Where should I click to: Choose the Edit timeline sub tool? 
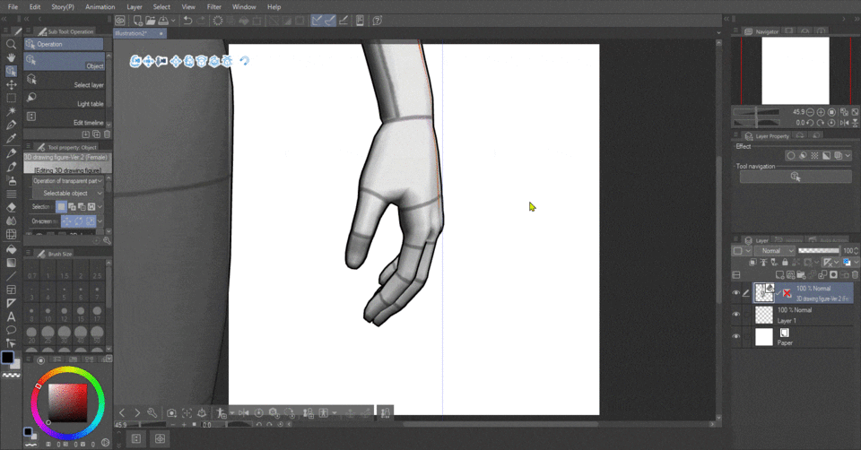pos(65,118)
